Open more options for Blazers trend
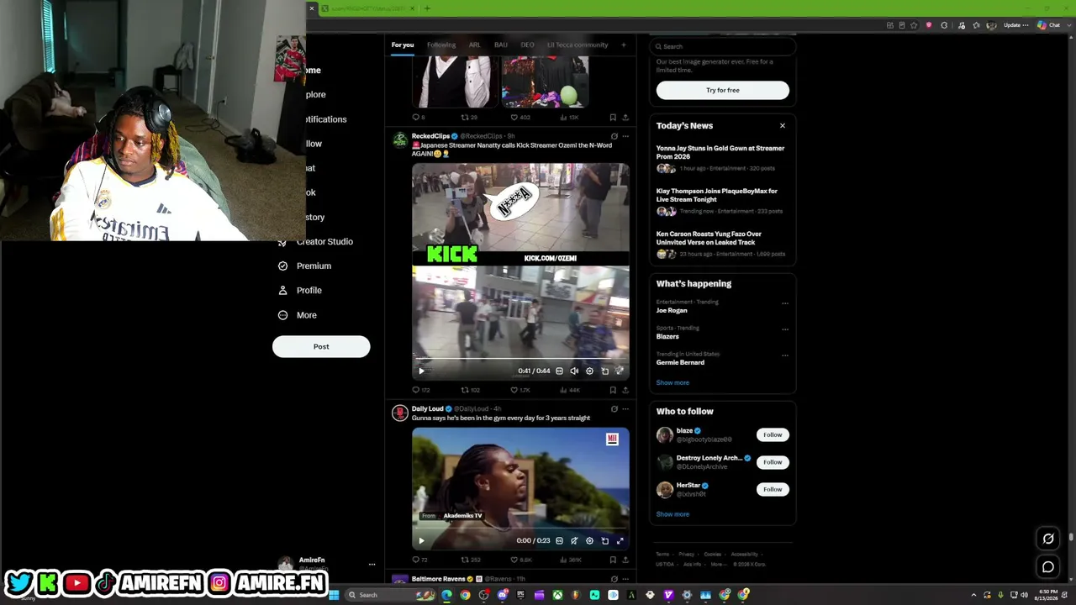Screen dimensions: 1076x605 click(785, 329)
